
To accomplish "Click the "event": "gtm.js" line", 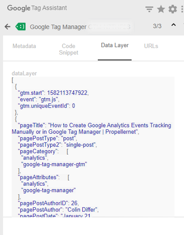I will point(39,100).
